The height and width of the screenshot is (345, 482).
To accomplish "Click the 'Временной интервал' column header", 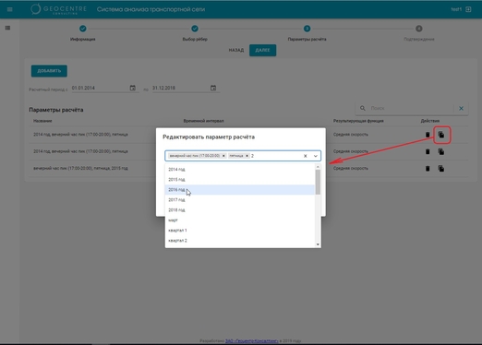I will [x=203, y=121].
